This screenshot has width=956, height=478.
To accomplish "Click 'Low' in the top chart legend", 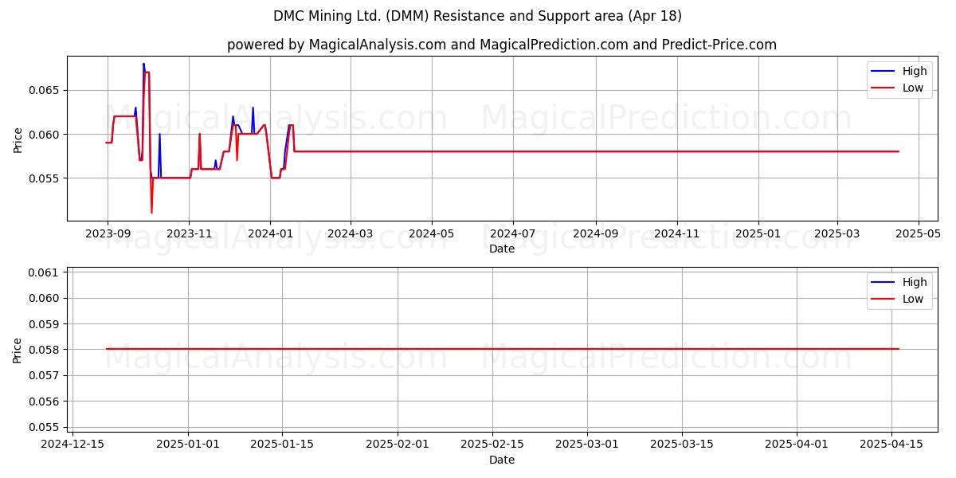I will click(x=913, y=88).
